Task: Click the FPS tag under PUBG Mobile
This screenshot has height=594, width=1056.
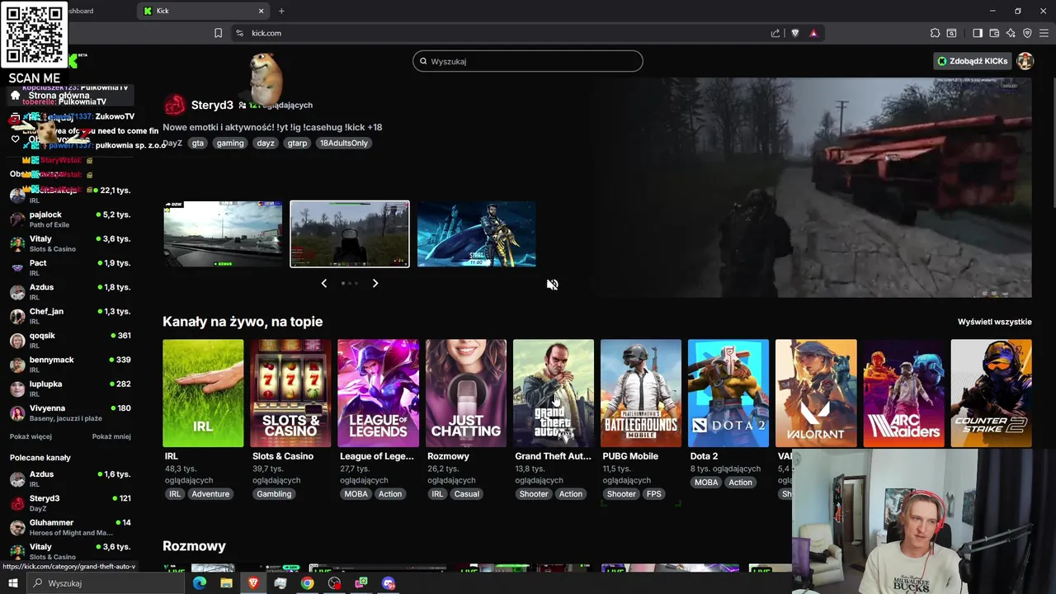Action: pyautogui.click(x=654, y=494)
